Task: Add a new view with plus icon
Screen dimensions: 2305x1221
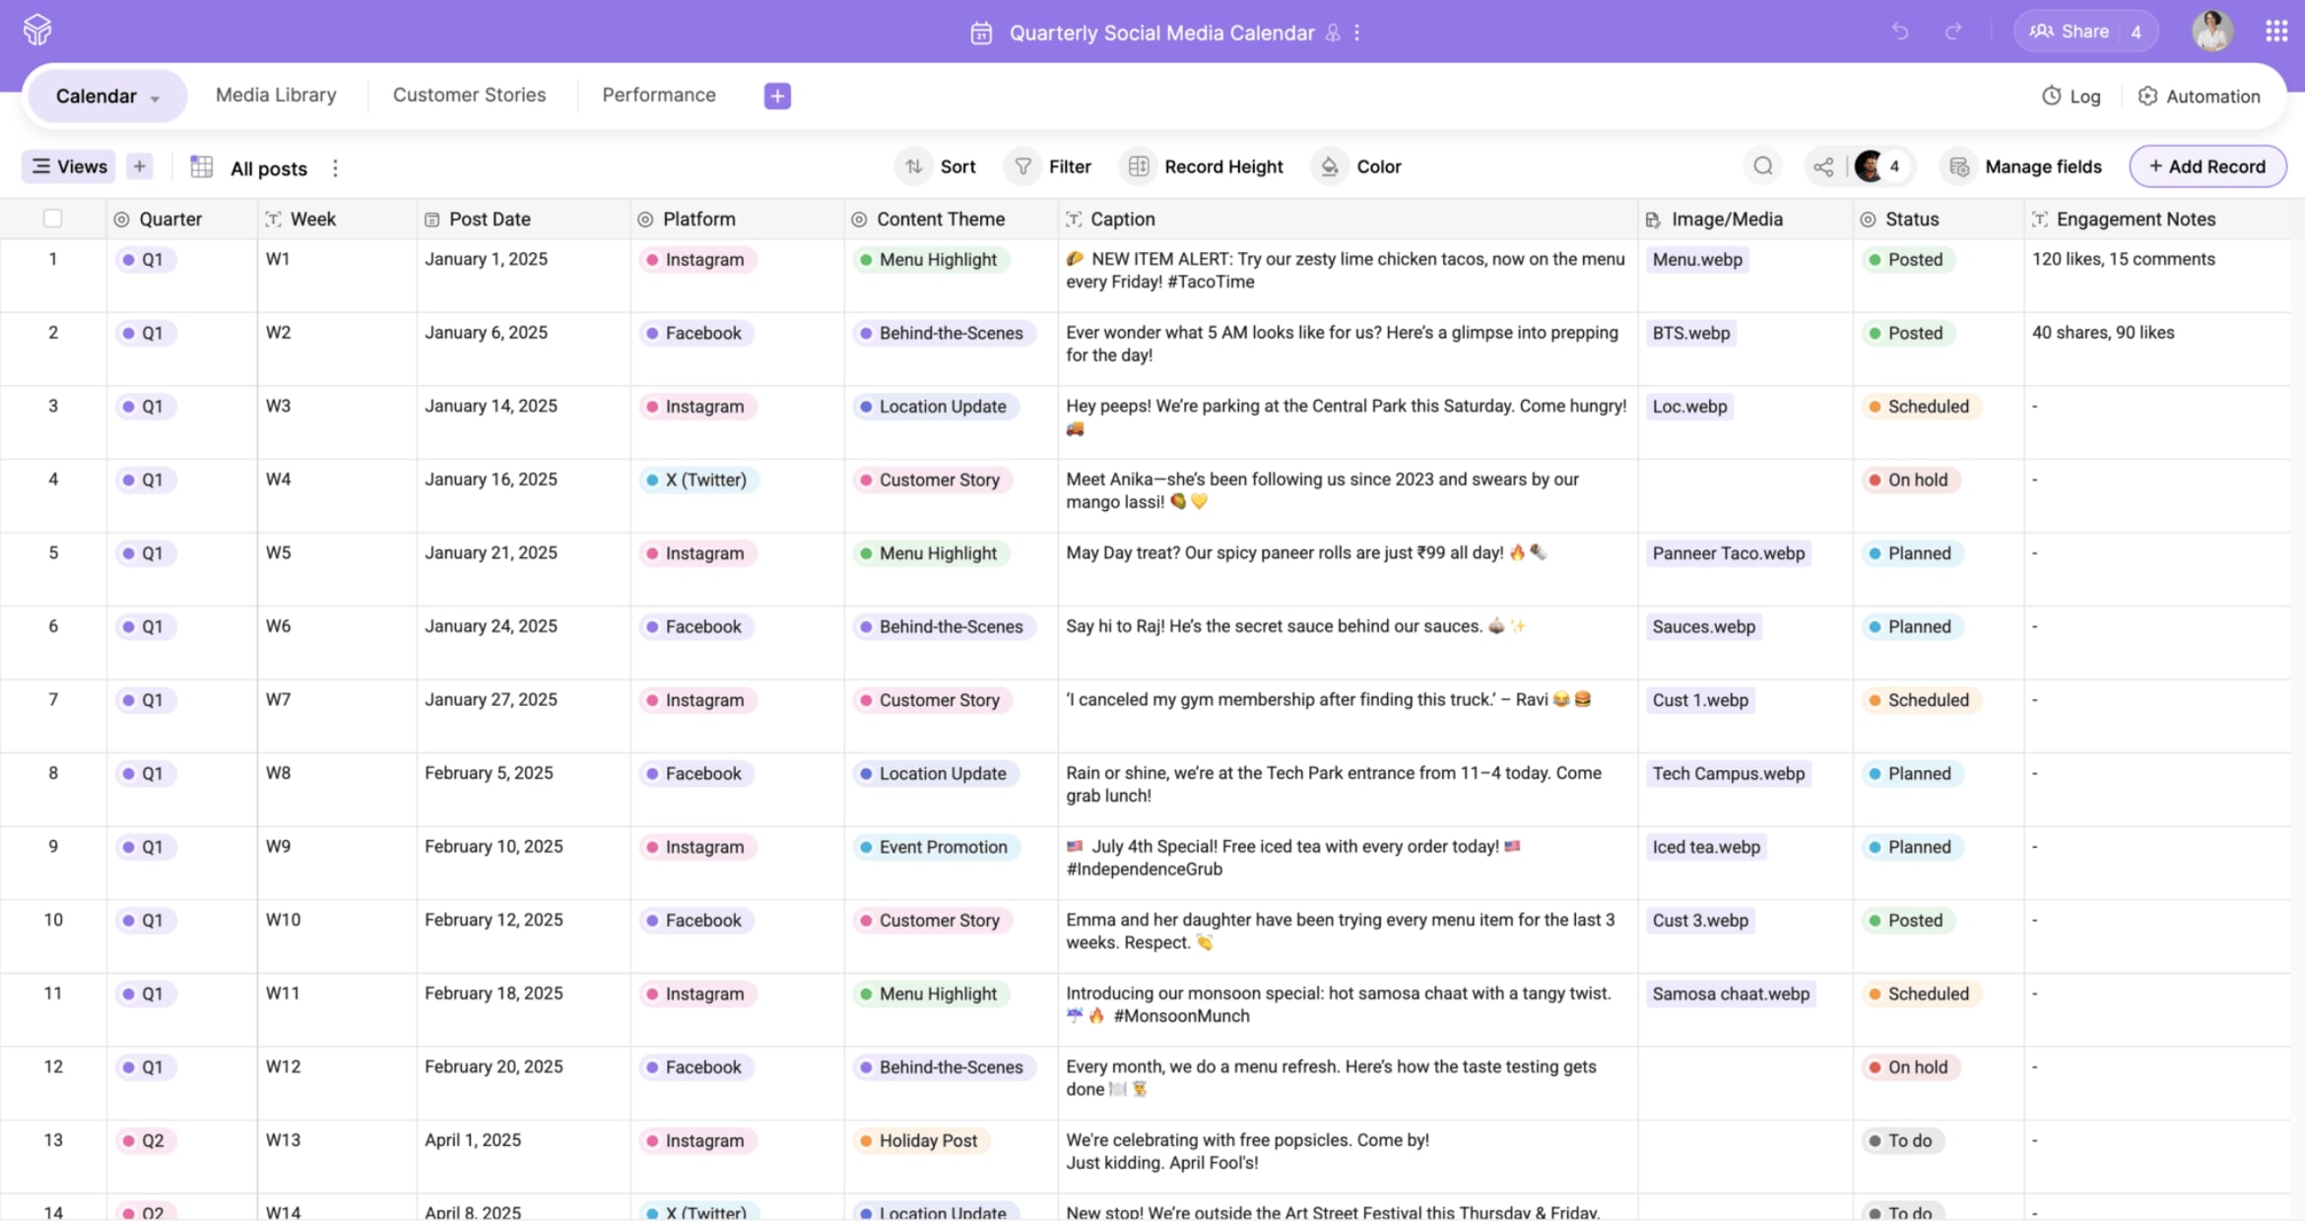Action: [x=140, y=166]
